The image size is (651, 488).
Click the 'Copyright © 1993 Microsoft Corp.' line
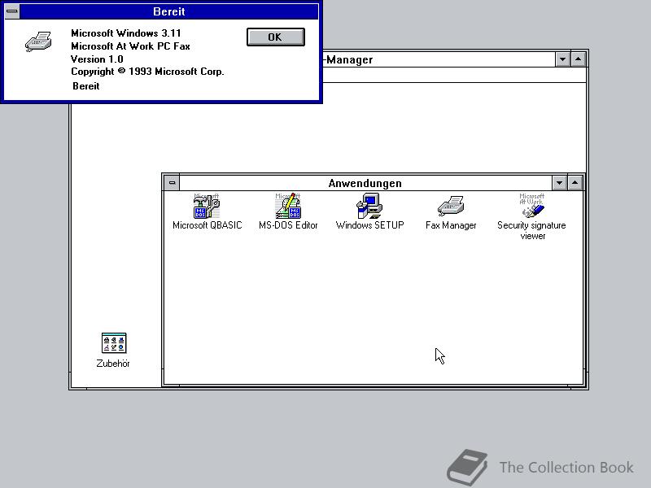pyautogui.click(x=147, y=72)
